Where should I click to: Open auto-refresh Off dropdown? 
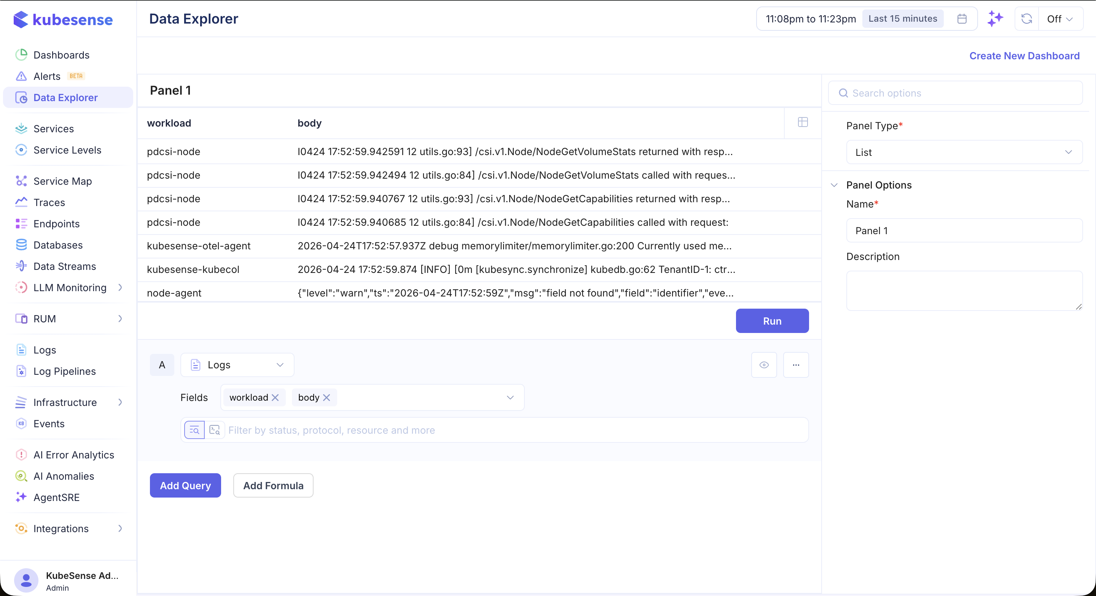click(1060, 19)
